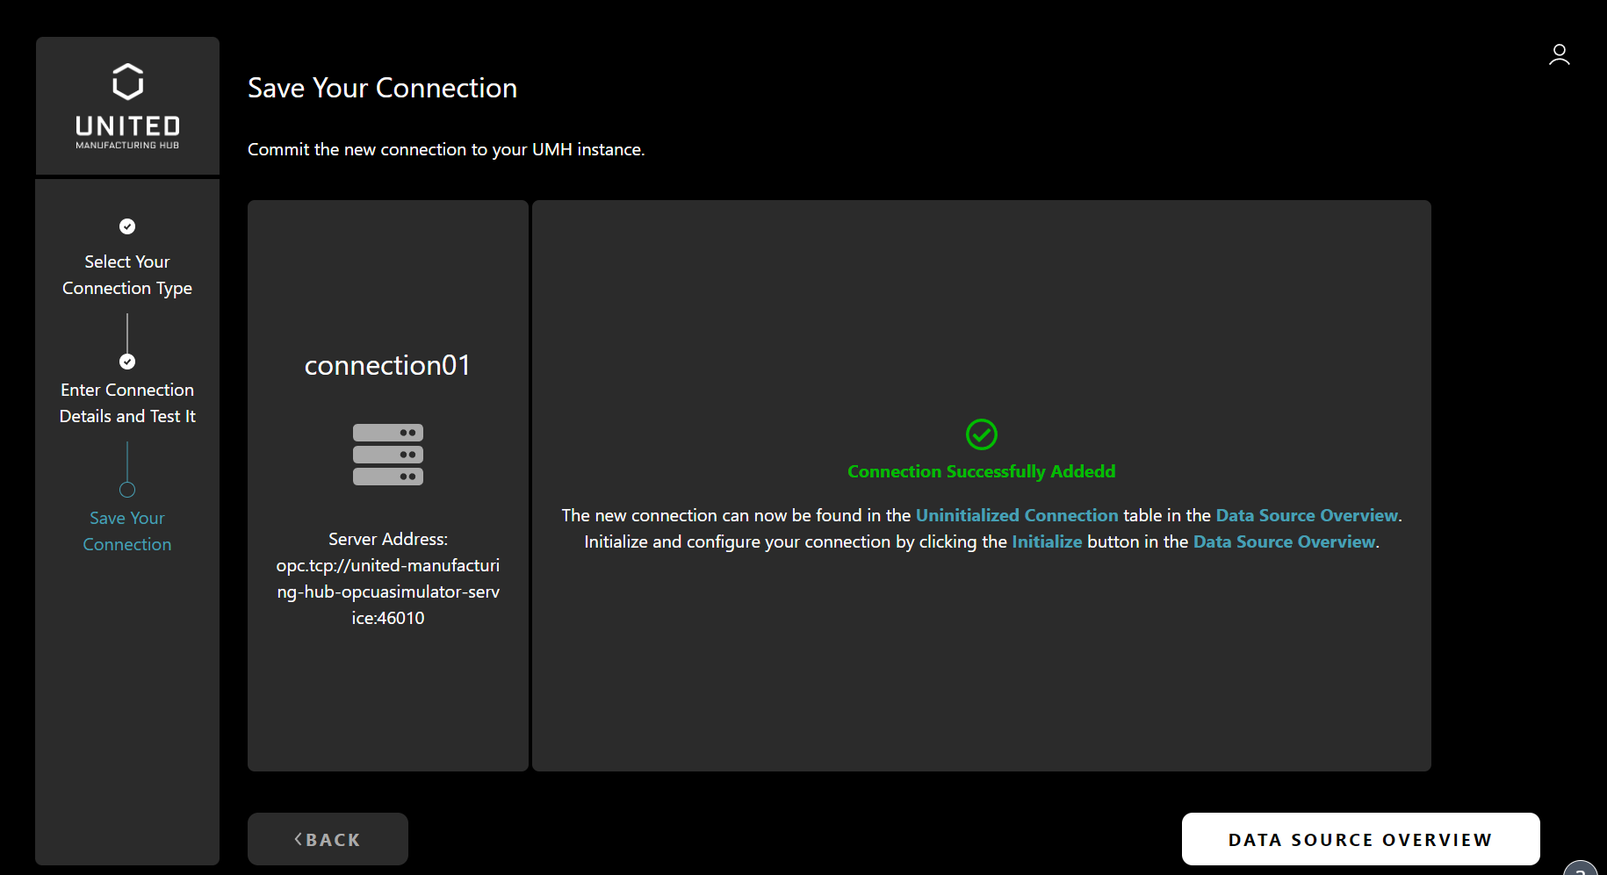This screenshot has width=1607, height=875.
Task: Open Data Source Overview link after 'button in the'
Action: pyautogui.click(x=1283, y=541)
